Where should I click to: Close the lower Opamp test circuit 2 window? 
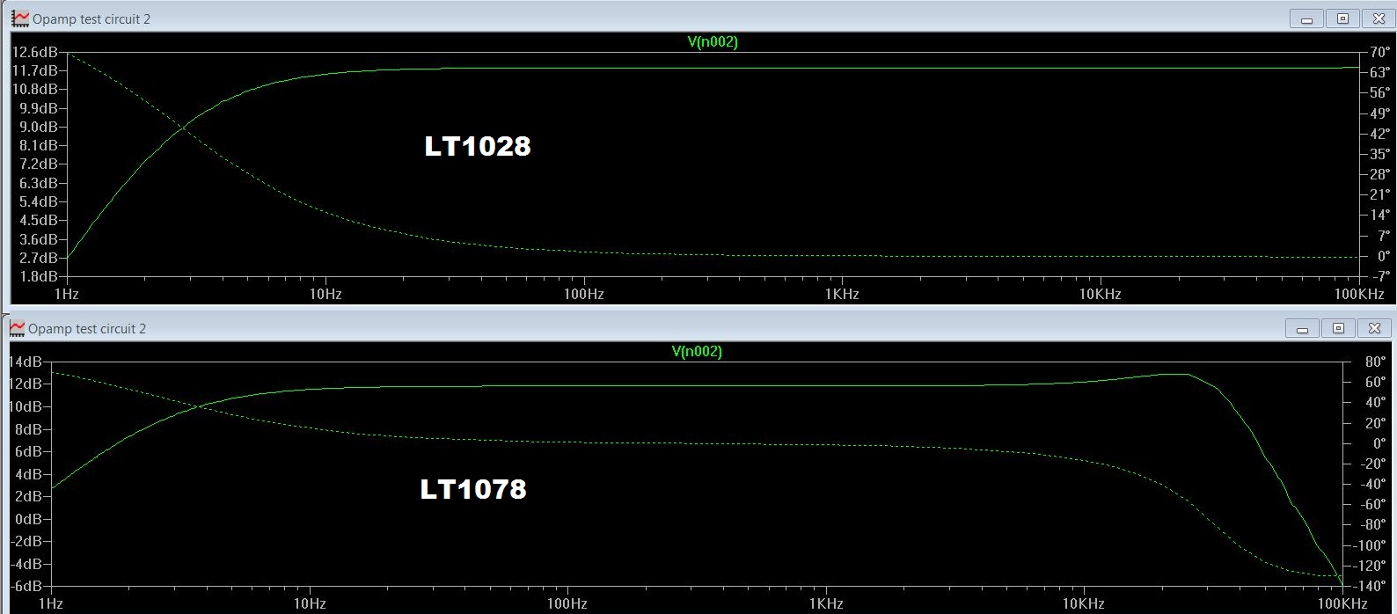point(1374,328)
